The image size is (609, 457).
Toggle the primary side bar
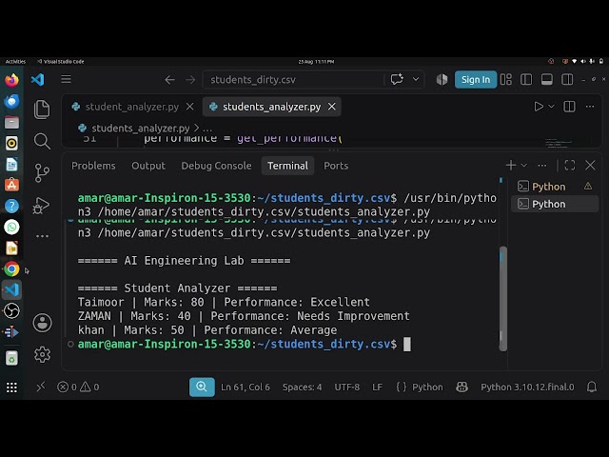tap(526, 79)
